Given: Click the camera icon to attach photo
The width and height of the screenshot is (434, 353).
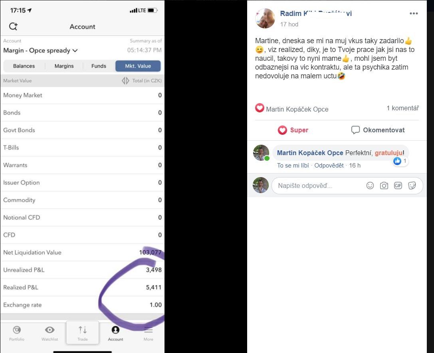Looking at the screenshot, I should click(384, 185).
